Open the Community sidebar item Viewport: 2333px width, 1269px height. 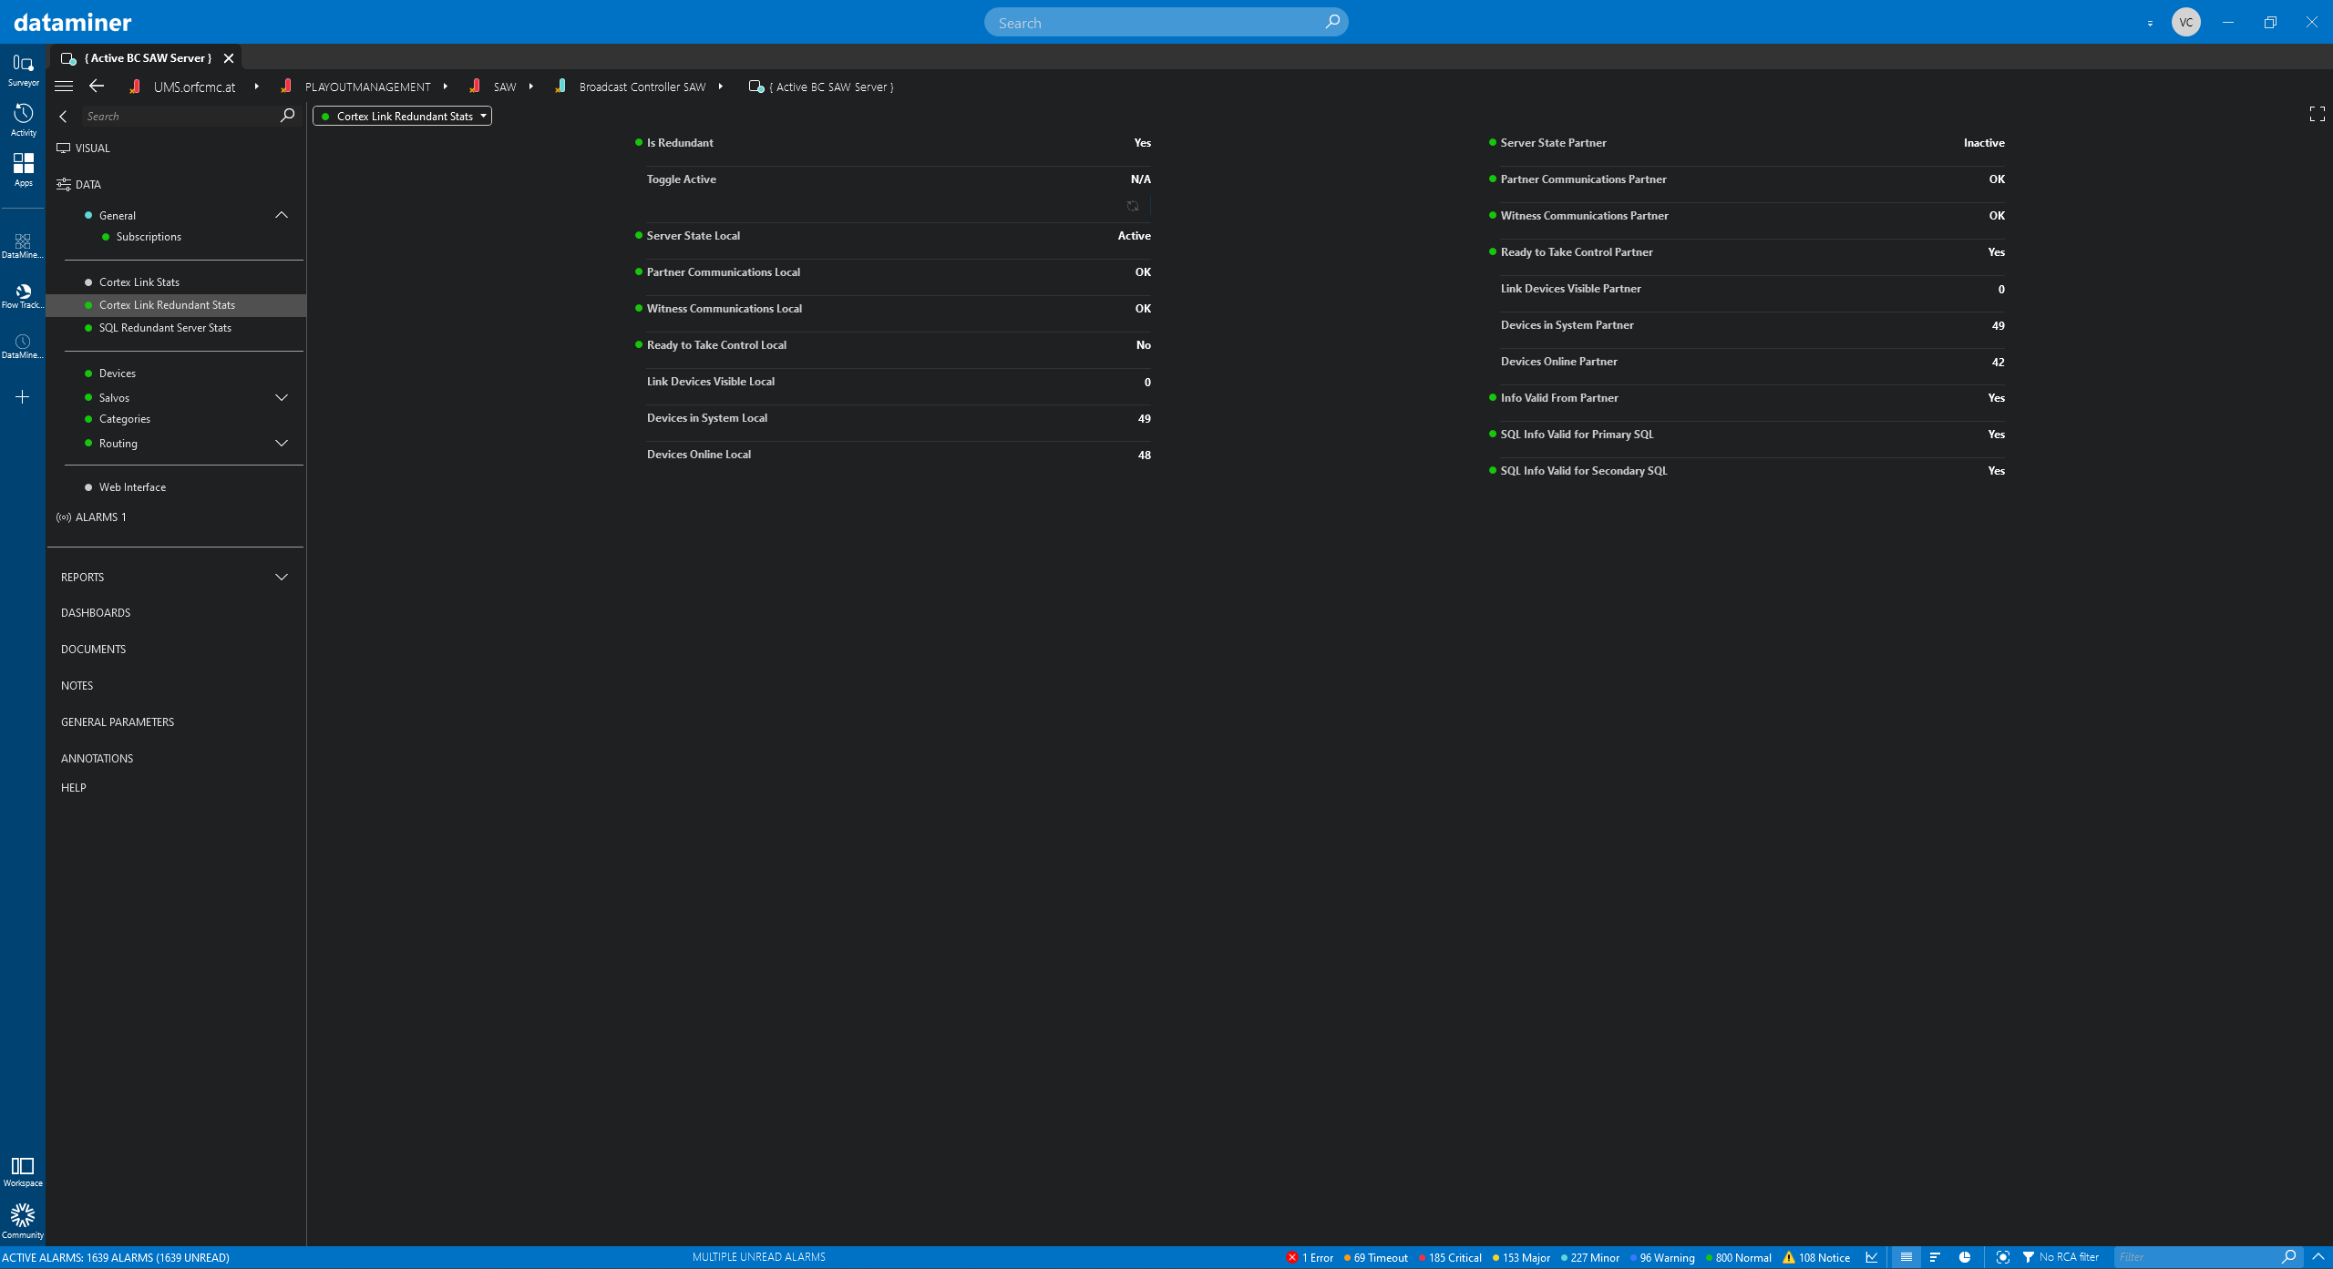click(x=23, y=1221)
